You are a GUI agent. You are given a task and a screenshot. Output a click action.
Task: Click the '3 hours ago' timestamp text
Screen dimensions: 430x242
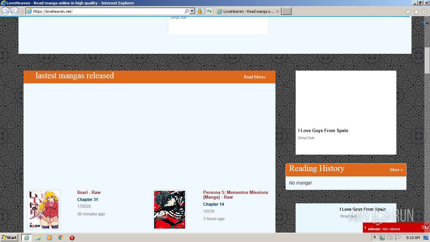pyautogui.click(x=214, y=219)
